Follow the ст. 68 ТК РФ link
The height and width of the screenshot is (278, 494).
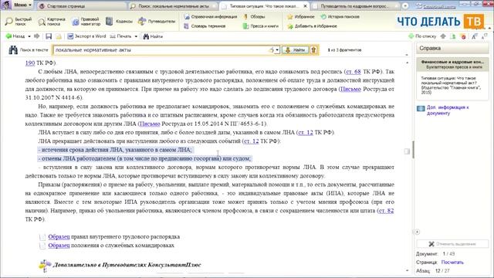click(x=354, y=72)
